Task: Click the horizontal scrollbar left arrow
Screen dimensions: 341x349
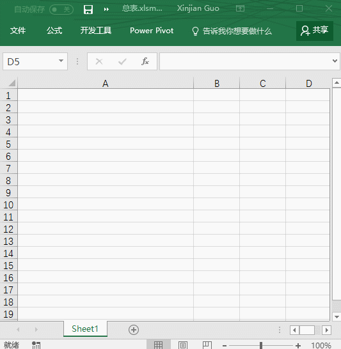Action: tap(294, 330)
